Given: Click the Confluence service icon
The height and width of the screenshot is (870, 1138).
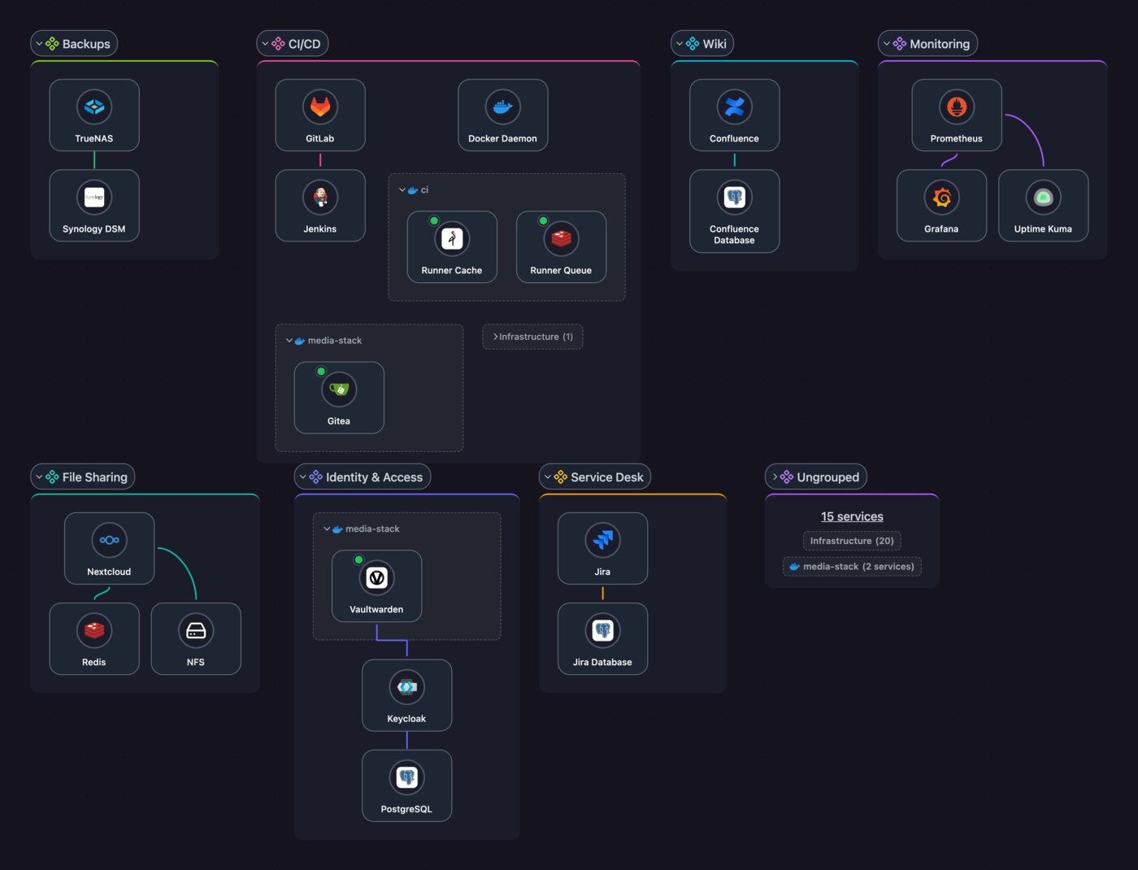Looking at the screenshot, I should pyautogui.click(x=735, y=107).
